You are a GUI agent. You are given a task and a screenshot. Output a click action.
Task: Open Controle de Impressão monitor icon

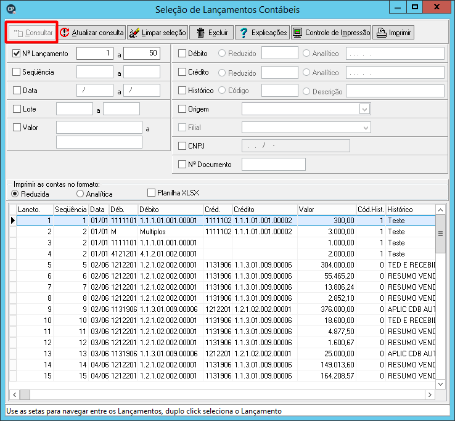(x=297, y=33)
